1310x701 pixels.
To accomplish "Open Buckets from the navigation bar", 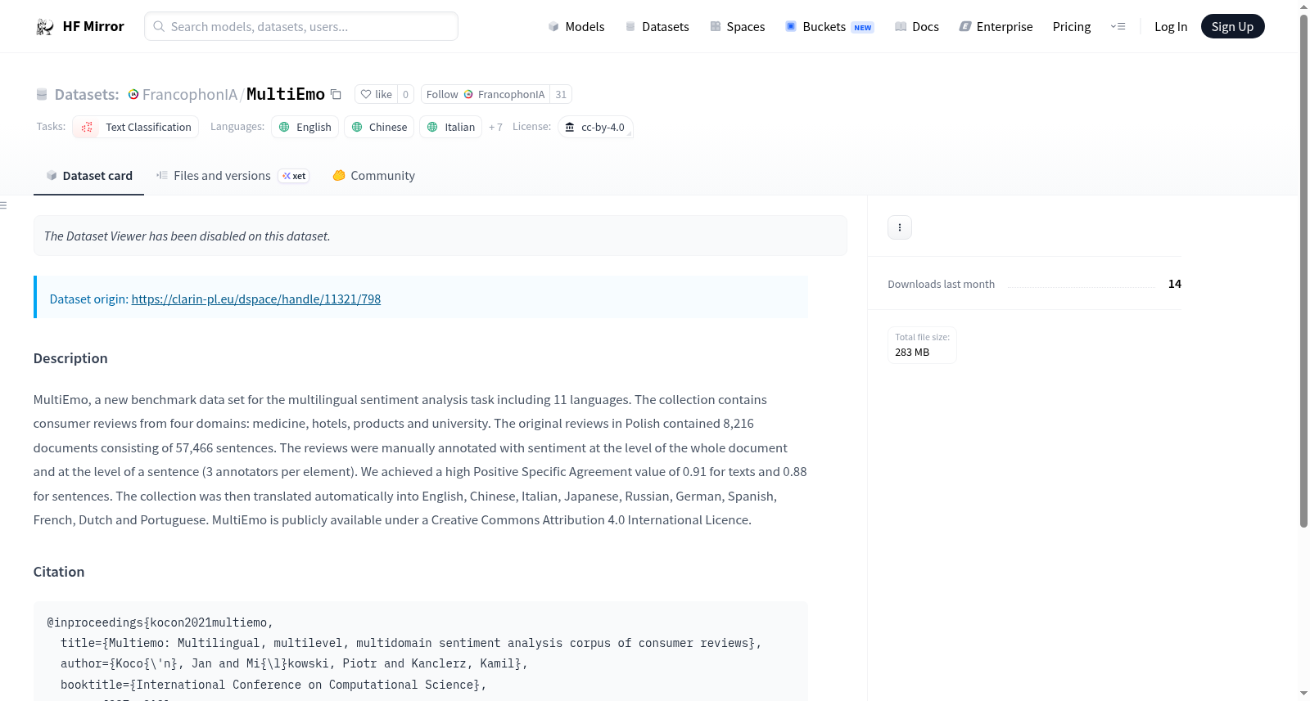I will (x=829, y=26).
